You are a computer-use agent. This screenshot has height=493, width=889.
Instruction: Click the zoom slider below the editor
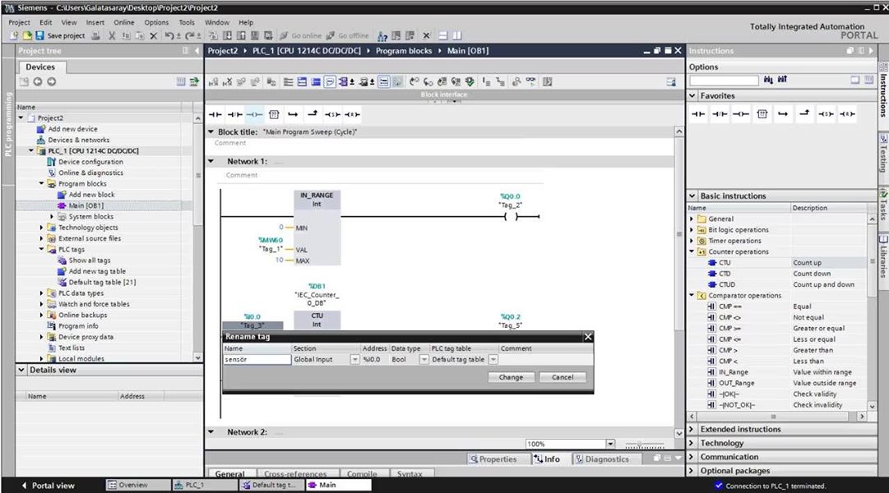(644, 445)
